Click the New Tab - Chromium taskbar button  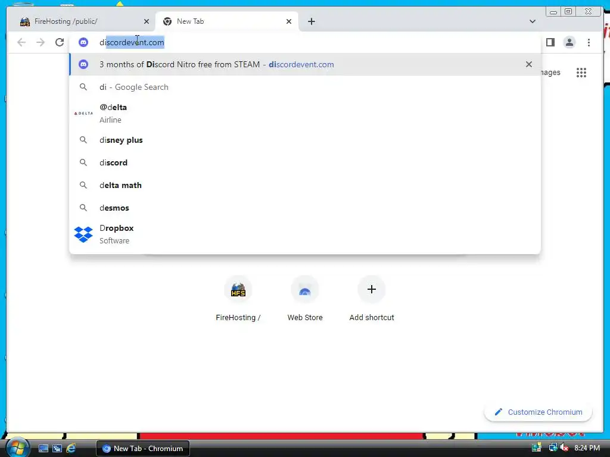pyautogui.click(x=143, y=449)
